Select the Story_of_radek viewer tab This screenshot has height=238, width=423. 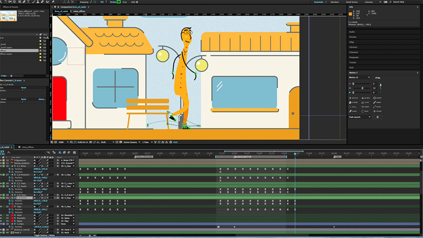pos(61,11)
